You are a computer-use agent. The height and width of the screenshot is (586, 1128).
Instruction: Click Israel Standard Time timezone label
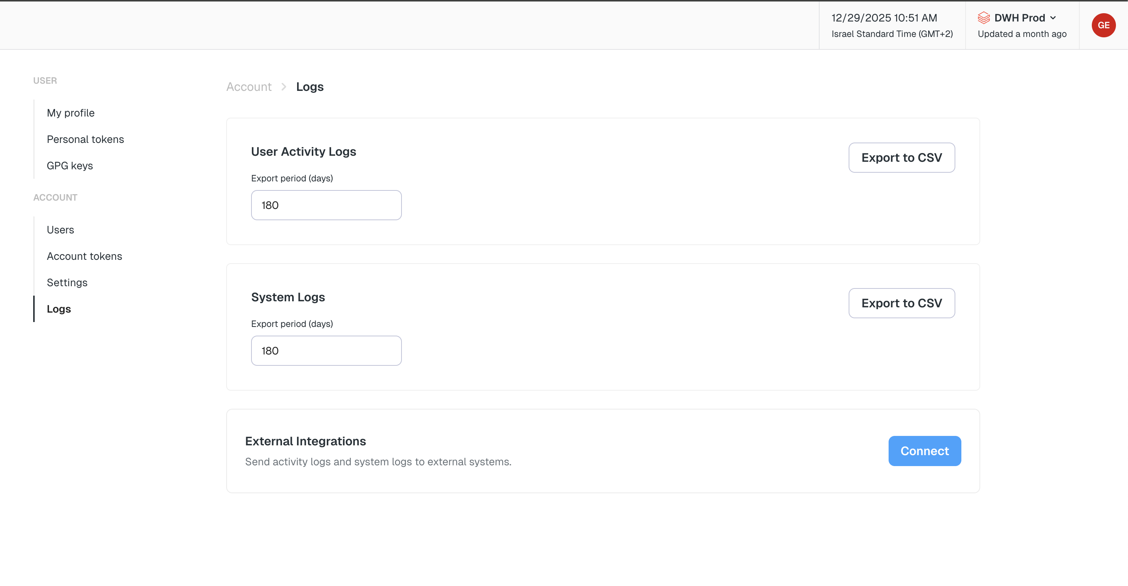(x=892, y=34)
